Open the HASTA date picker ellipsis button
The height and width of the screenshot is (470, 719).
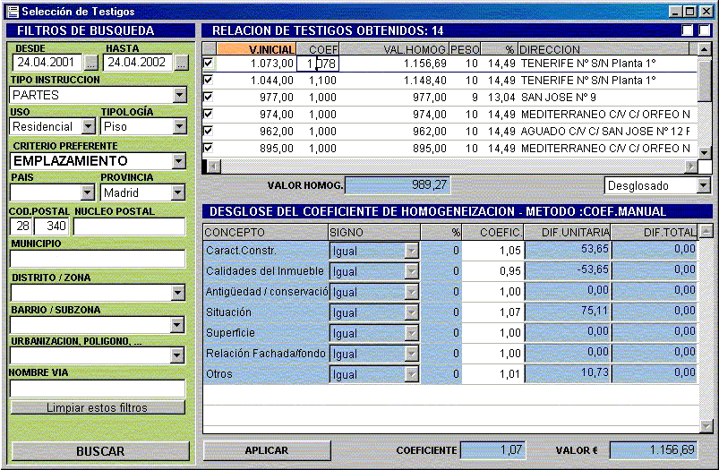pyautogui.click(x=182, y=63)
